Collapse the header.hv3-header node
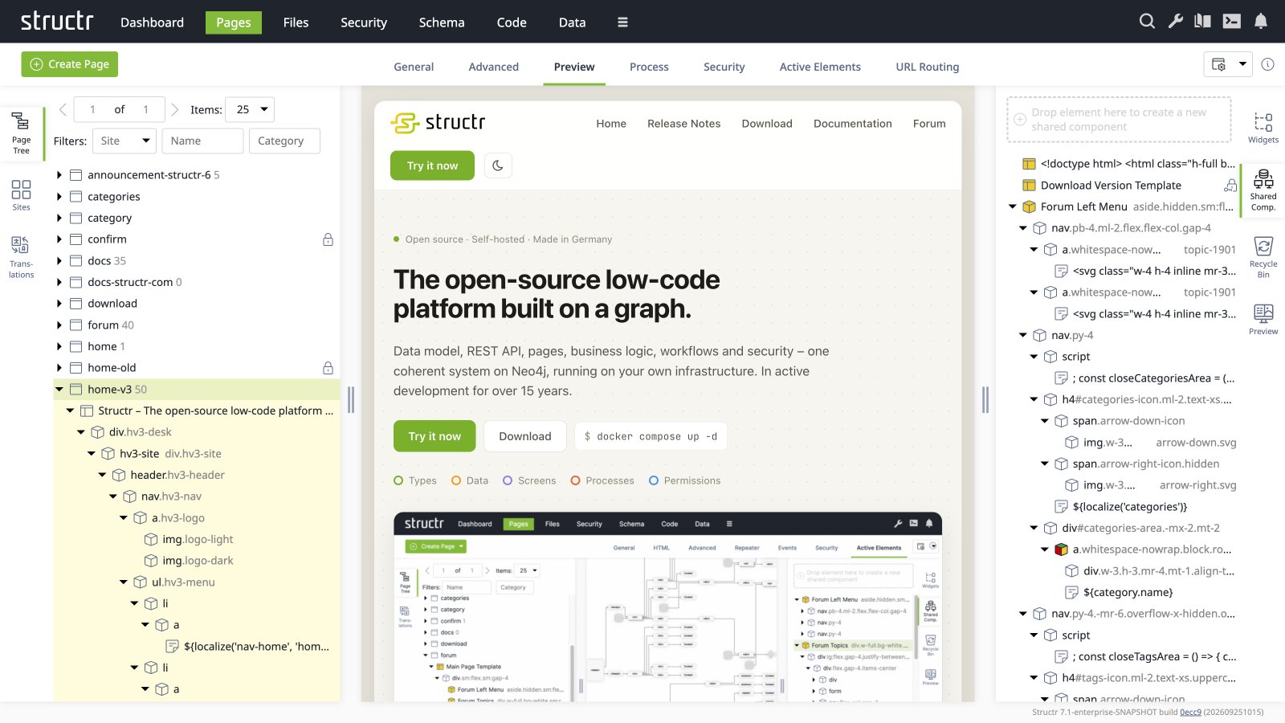This screenshot has height=723, width=1285. (102, 476)
